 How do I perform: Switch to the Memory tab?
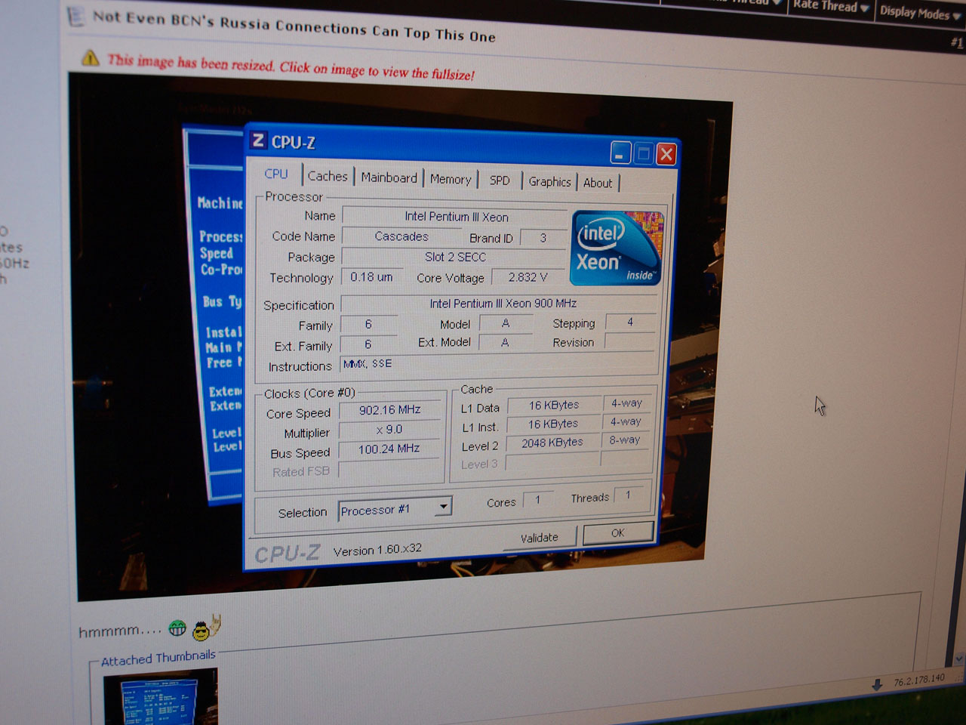tap(451, 179)
